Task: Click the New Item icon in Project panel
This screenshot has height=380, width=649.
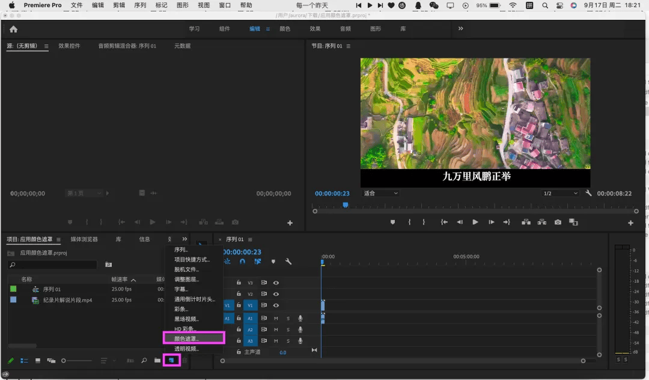Action: click(171, 360)
